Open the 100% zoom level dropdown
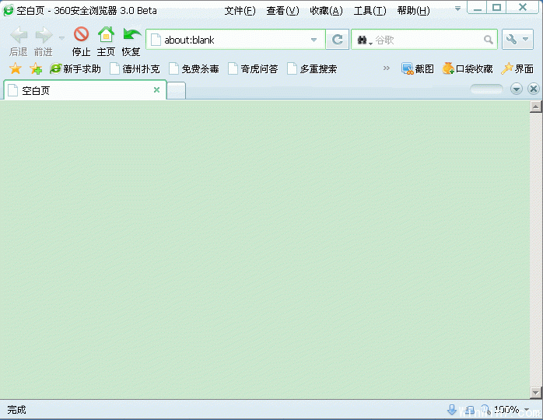The image size is (543, 420). coord(527,410)
